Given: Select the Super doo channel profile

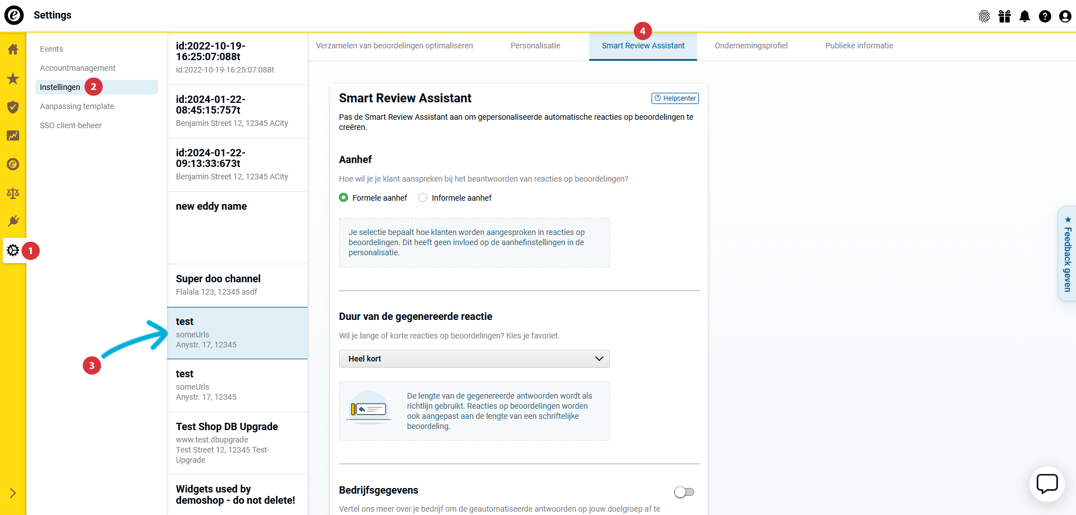Looking at the screenshot, I should pyautogui.click(x=237, y=285).
